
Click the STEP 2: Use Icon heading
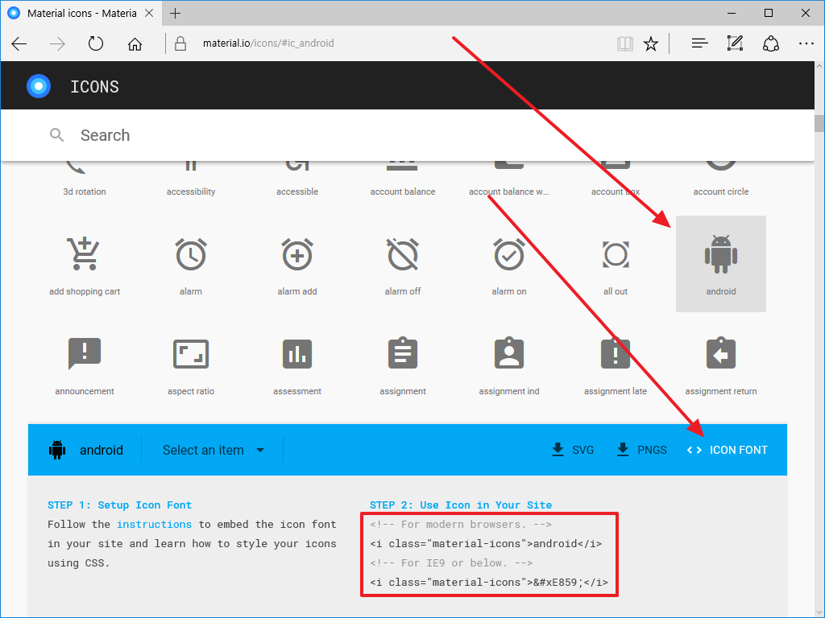click(461, 505)
